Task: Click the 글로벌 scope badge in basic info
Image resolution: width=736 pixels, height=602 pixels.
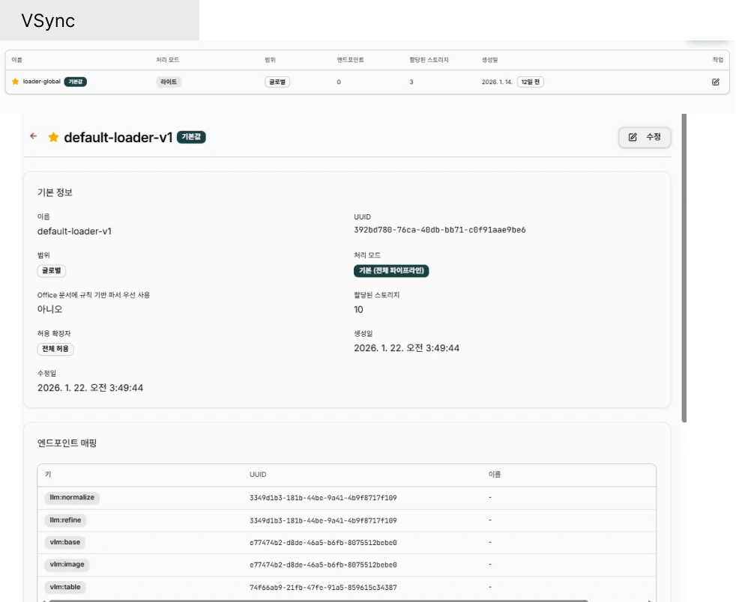Action: [52, 270]
